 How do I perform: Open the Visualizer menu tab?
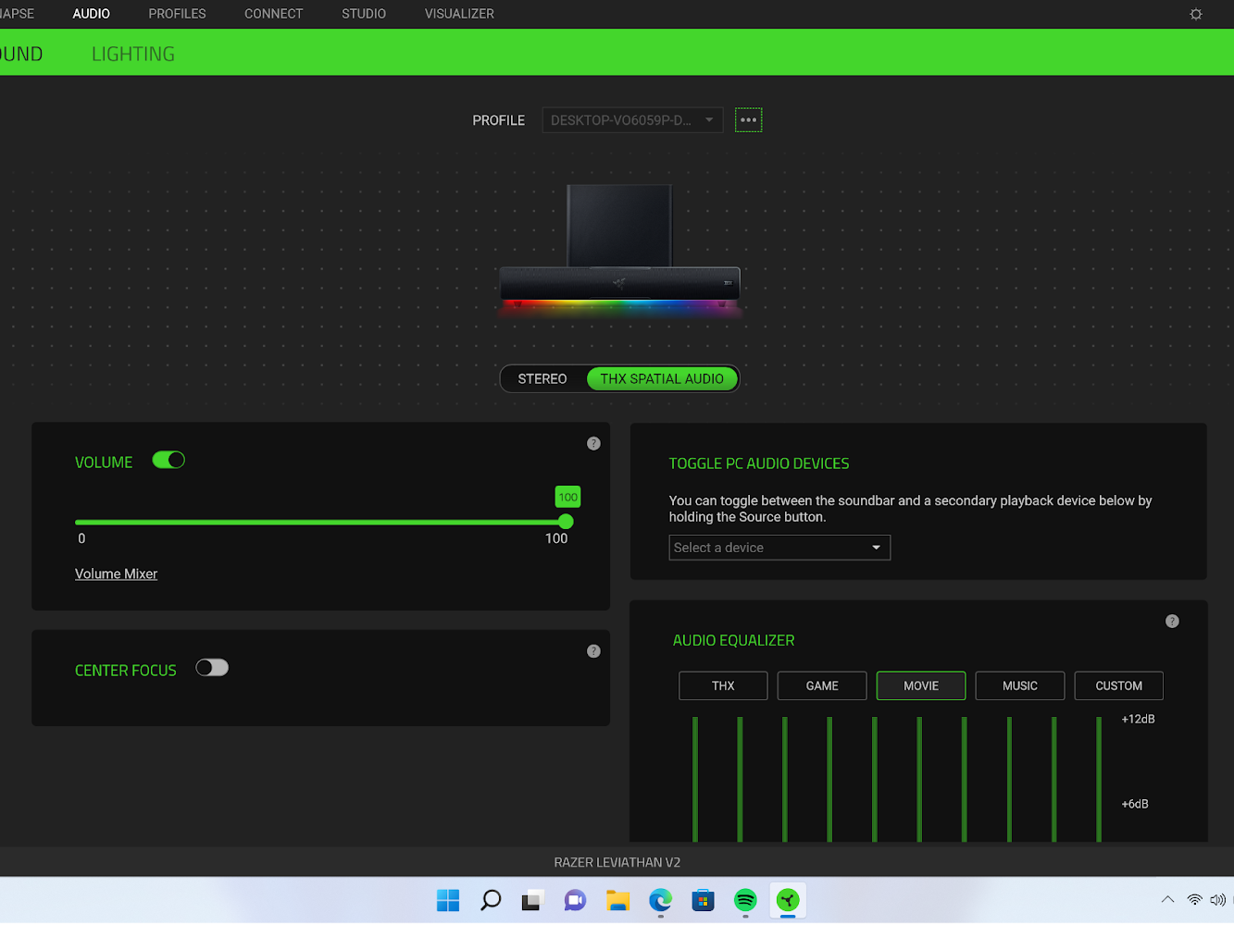(x=459, y=14)
